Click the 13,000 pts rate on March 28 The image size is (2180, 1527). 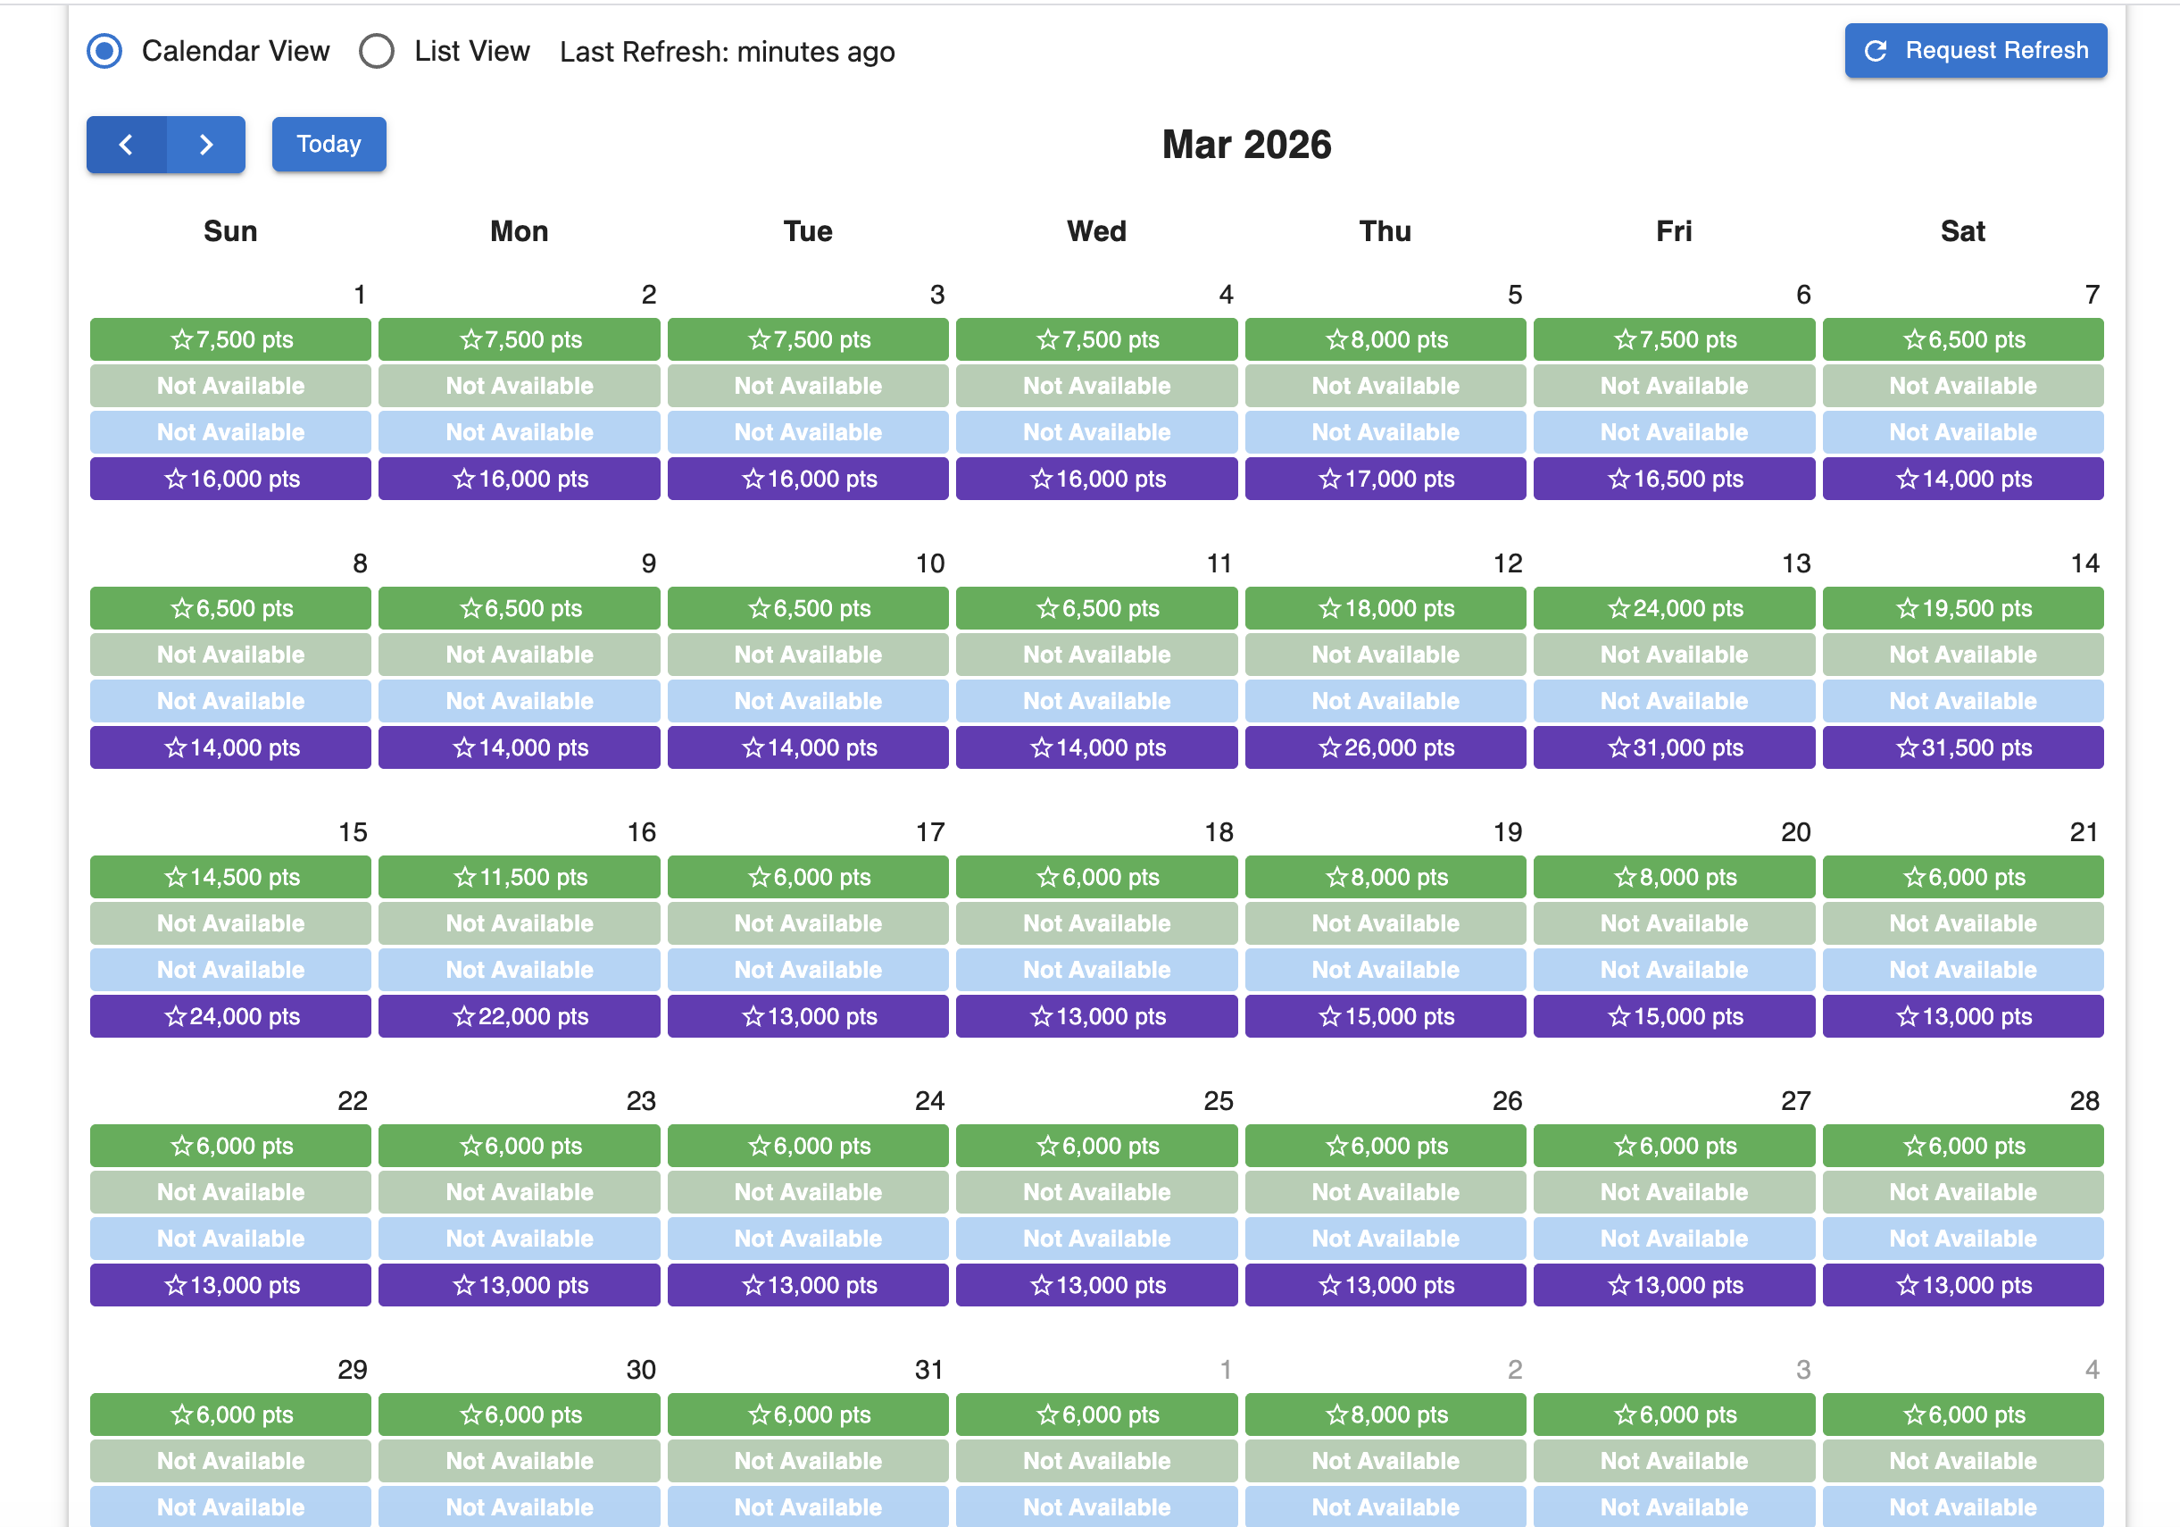pyautogui.click(x=1962, y=1285)
